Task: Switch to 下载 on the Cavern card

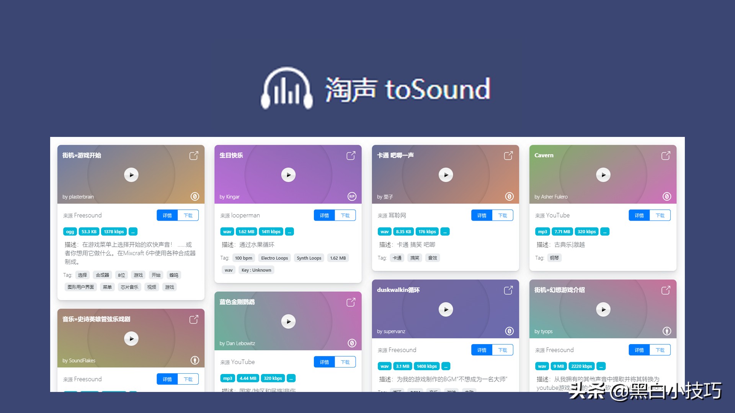Action: (660, 215)
